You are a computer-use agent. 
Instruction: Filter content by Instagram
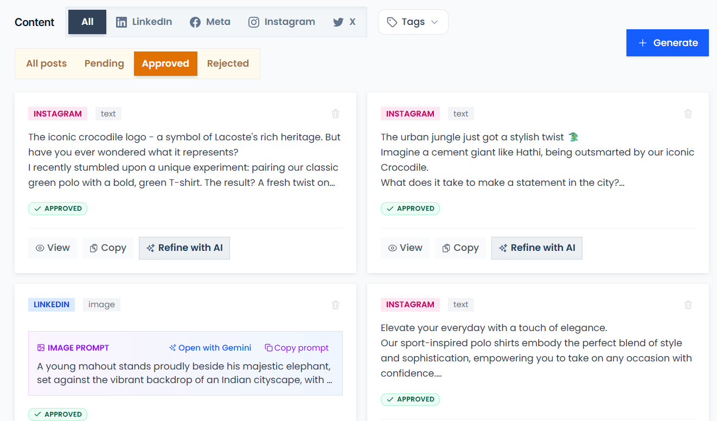click(281, 22)
